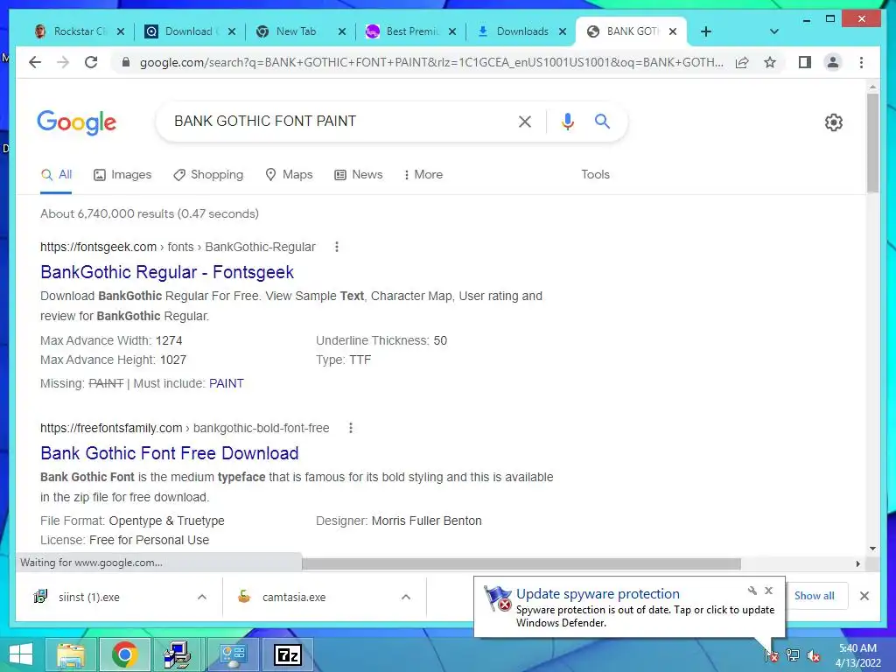Open BankGothic Regular - Fontsgeek result

[x=167, y=272]
